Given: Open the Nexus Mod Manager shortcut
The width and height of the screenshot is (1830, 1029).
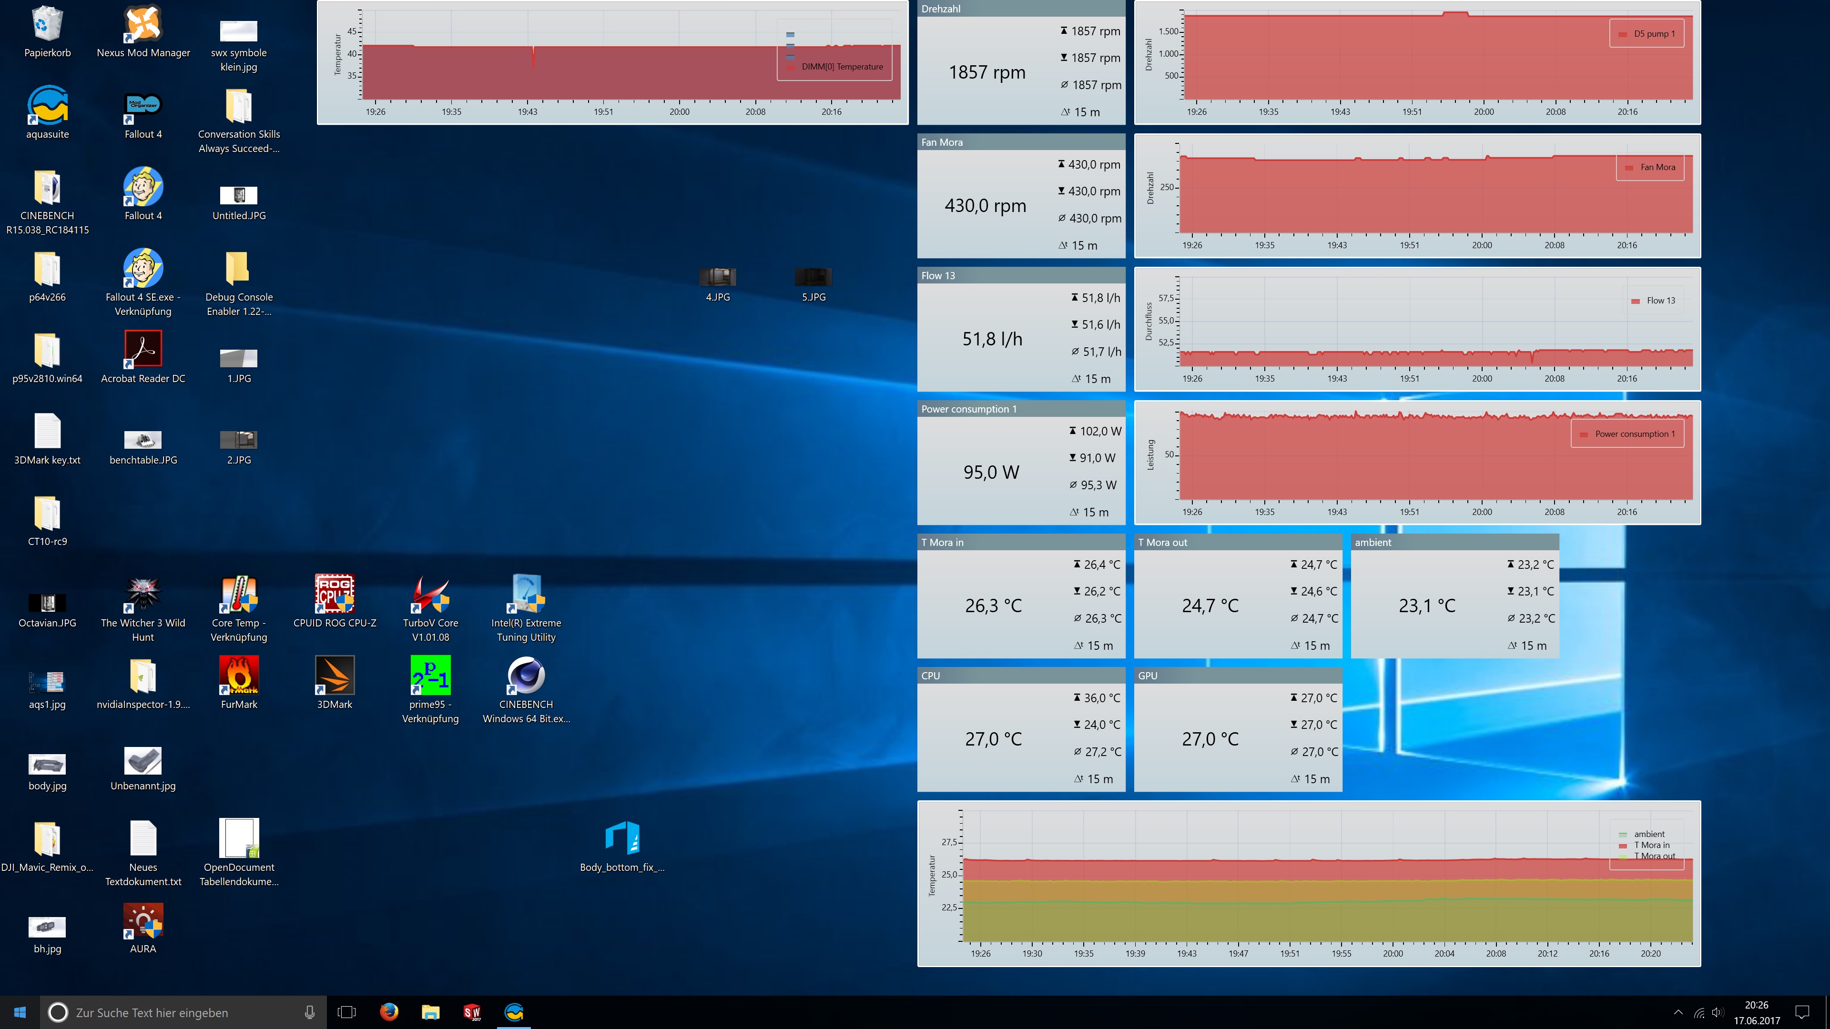Looking at the screenshot, I should (x=143, y=26).
